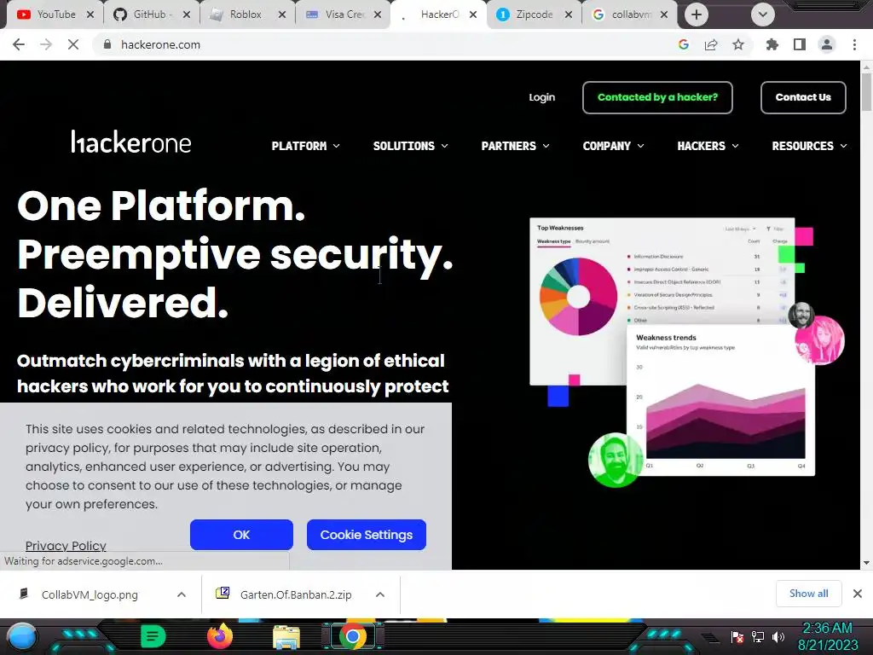
Task: Click the hackerone logo
Action: point(130,142)
